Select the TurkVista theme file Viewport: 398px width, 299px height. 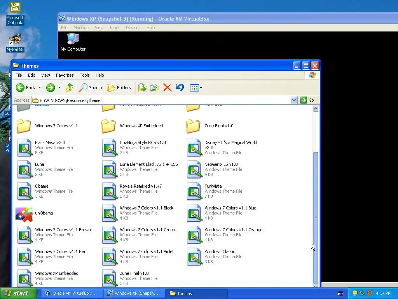click(x=215, y=191)
